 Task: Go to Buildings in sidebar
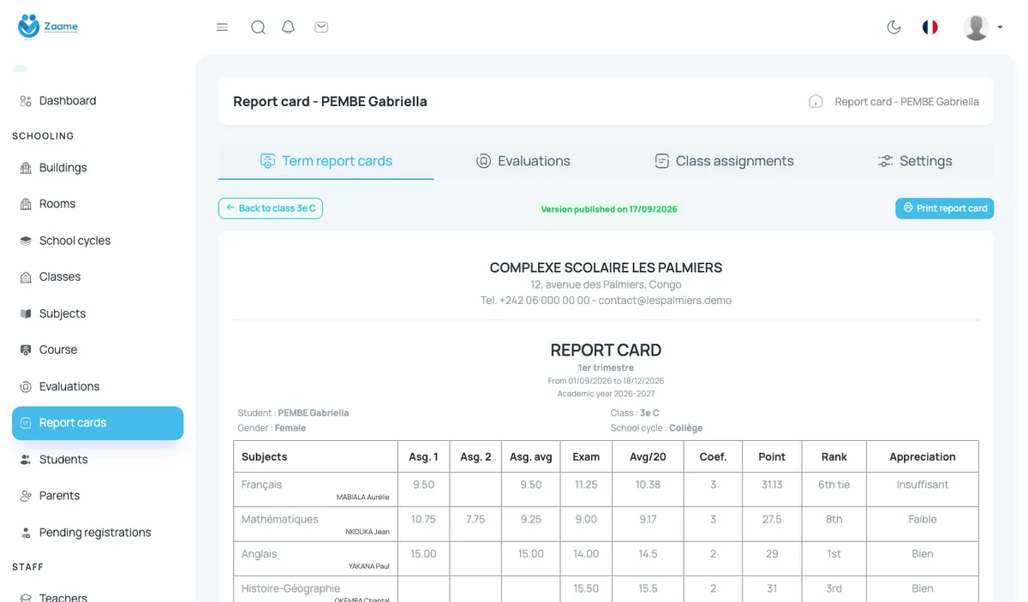point(98,168)
